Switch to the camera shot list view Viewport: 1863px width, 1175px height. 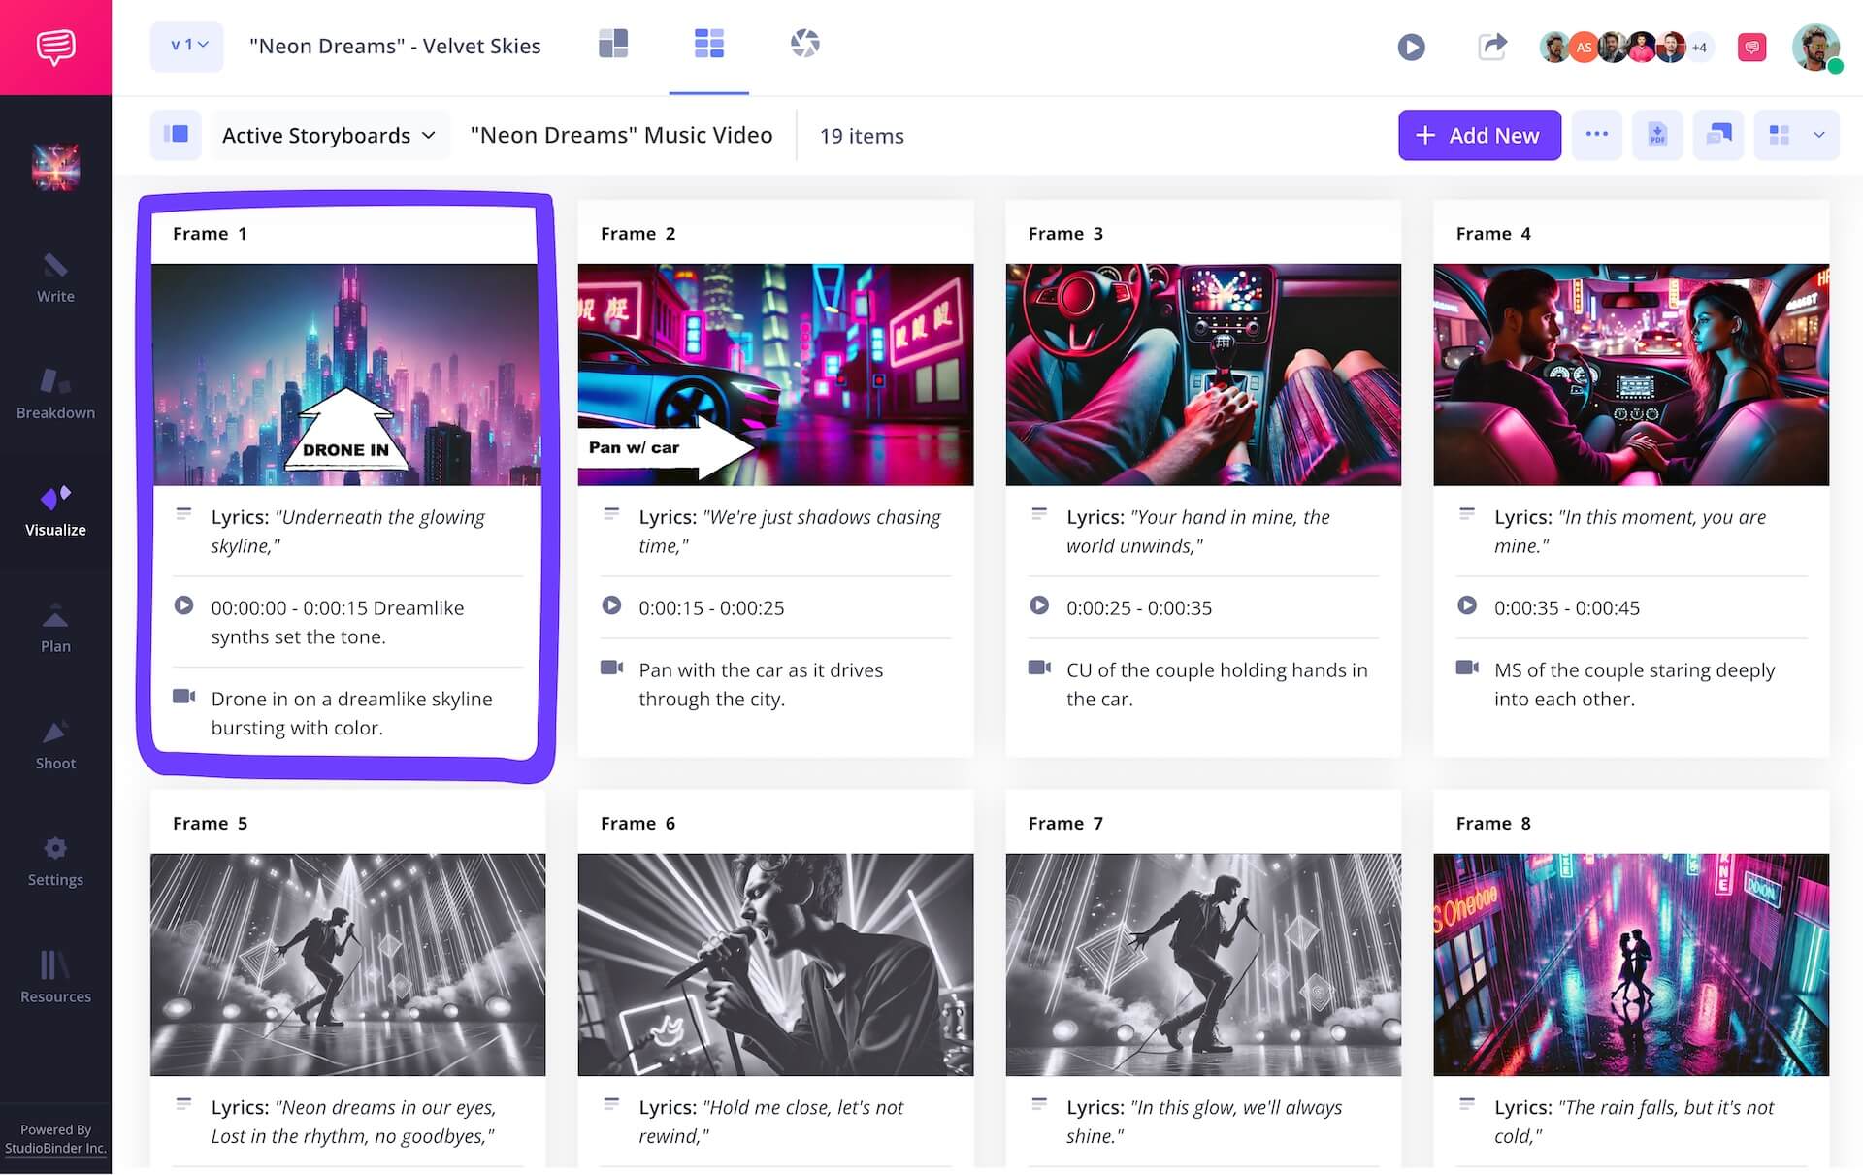coord(805,44)
